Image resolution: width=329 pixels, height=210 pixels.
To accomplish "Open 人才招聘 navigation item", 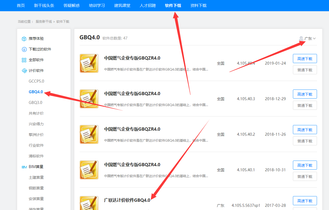I will (x=148, y=6).
